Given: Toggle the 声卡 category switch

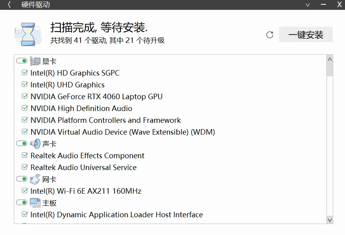Looking at the screenshot, I should (x=22, y=144).
